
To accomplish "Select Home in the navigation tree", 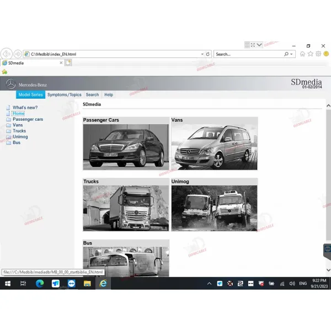I will pos(19,113).
